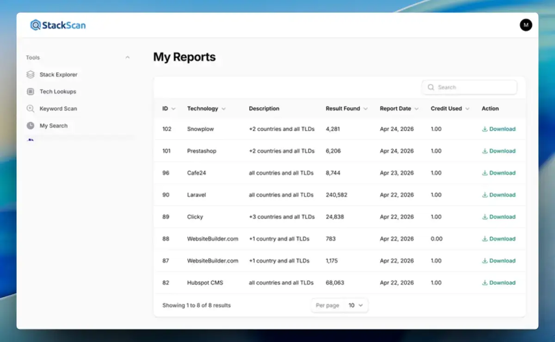
Task: Click the Snowplow technology cell
Action: (x=200, y=129)
